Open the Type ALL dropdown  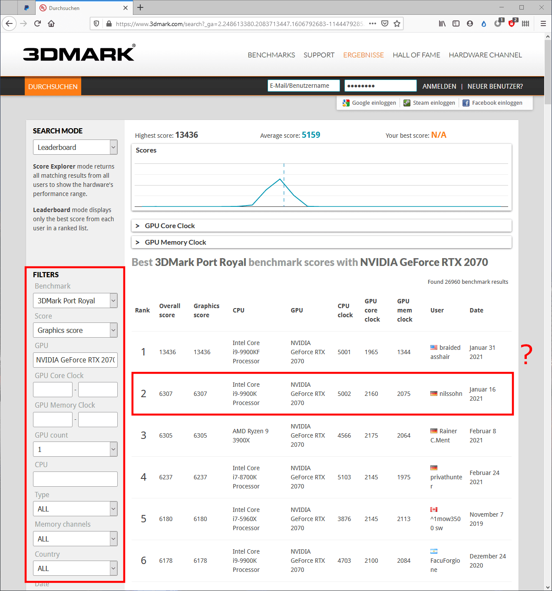pos(75,509)
